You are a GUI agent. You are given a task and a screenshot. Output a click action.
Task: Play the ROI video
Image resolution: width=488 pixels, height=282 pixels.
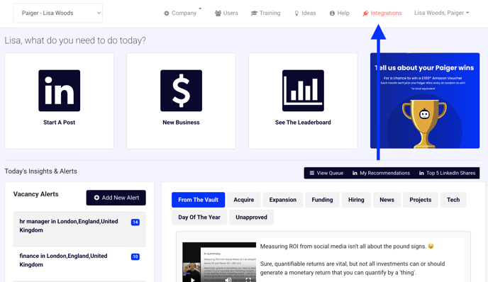[x=193, y=280]
